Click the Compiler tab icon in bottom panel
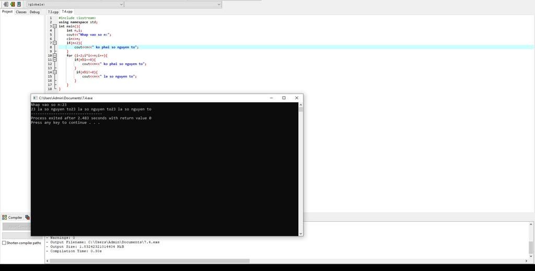Viewport: 535px width, 271px height. click(x=5, y=217)
